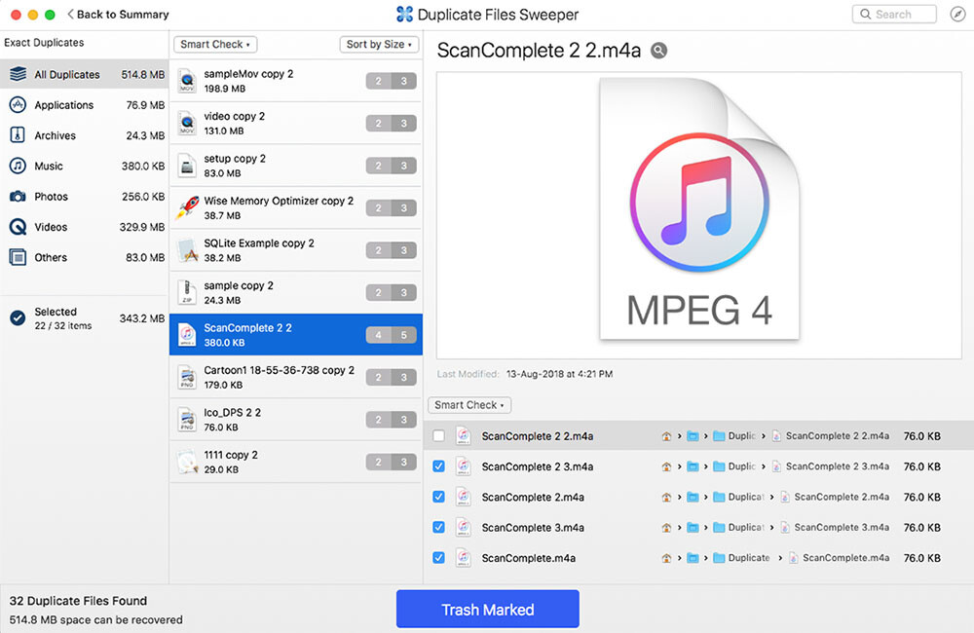The width and height of the screenshot is (974, 633).
Task: Click the Music note category icon
Action: pos(18,166)
